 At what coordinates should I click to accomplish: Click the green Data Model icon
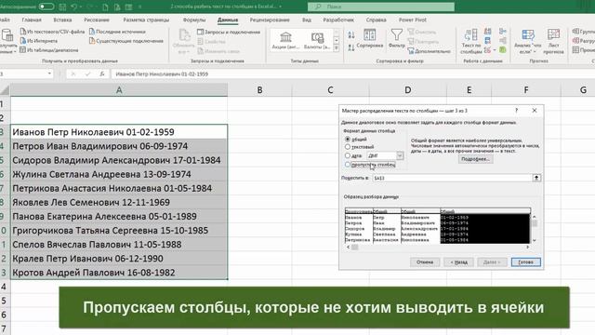(x=503, y=49)
